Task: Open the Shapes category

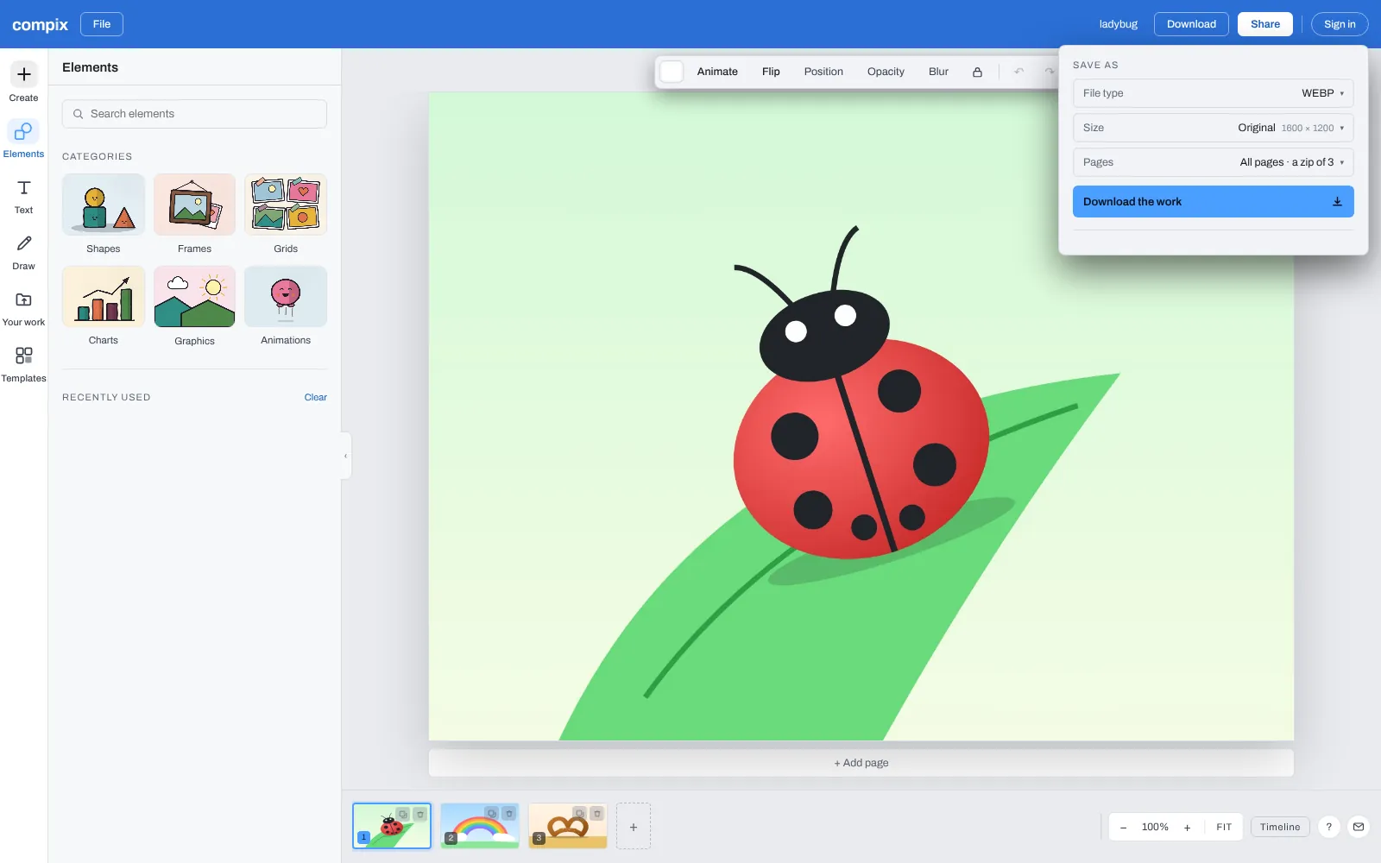Action: pyautogui.click(x=104, y=214)
